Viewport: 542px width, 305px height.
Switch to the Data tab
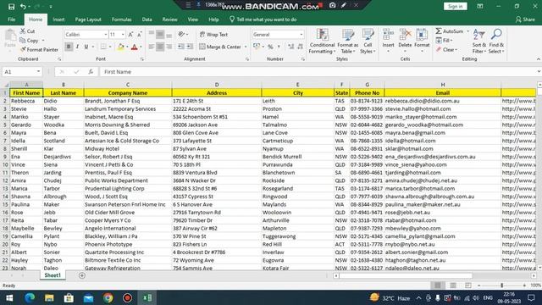click(x=147, y=19)
